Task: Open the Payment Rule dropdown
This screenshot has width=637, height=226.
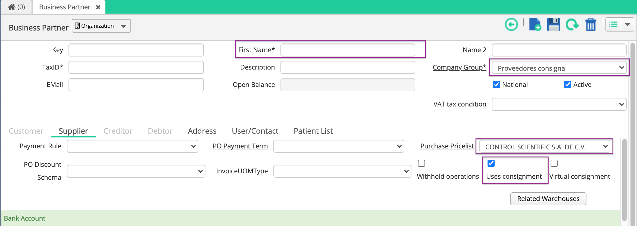Action: (x=193, y=146)
